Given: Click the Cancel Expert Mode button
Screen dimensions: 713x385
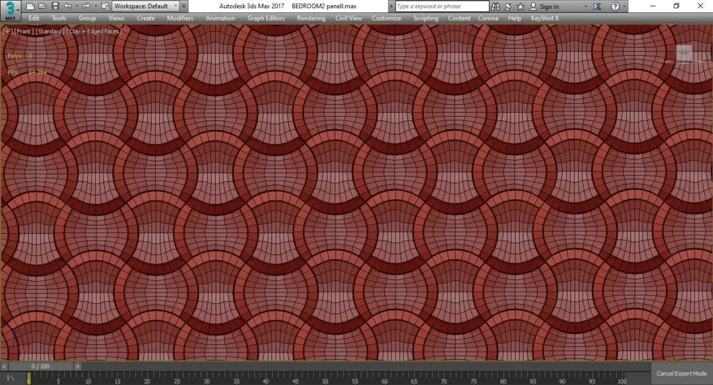Looking at the screenshot, I should tap(682, 374).
